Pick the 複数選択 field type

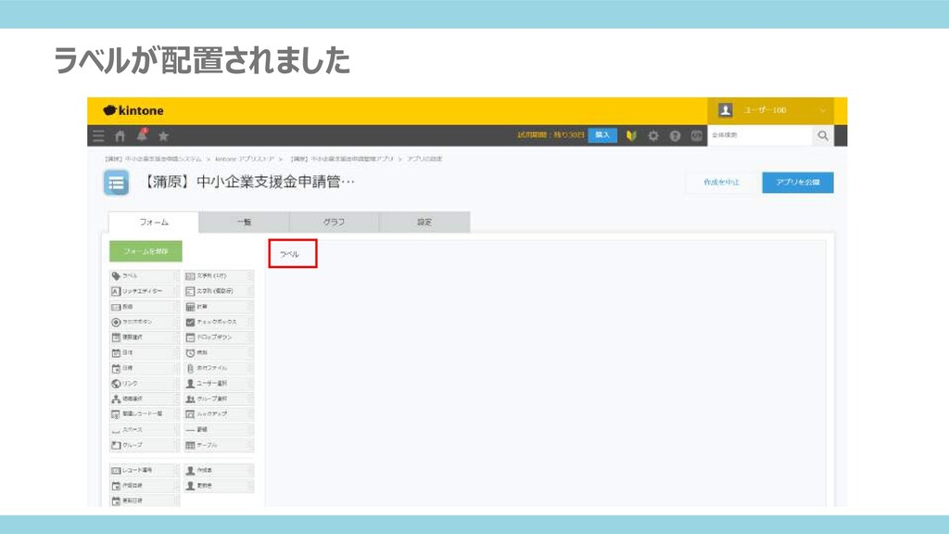(144, 337)
